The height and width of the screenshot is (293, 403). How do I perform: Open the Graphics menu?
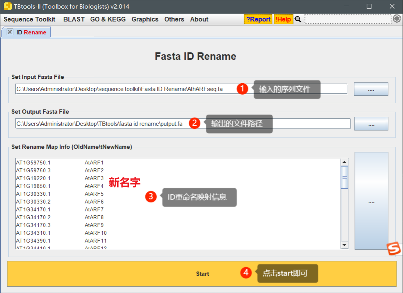145,19
